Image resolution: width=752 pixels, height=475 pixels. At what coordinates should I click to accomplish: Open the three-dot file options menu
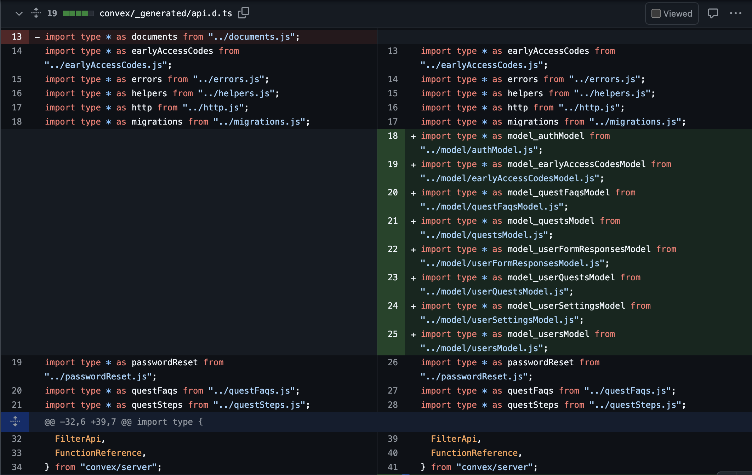pos(736,13)
